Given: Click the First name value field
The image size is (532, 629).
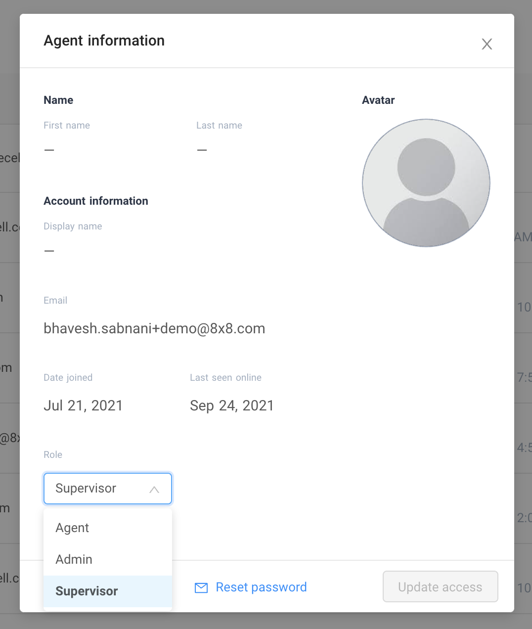Looking at the screenshot, I should point(49,150).
